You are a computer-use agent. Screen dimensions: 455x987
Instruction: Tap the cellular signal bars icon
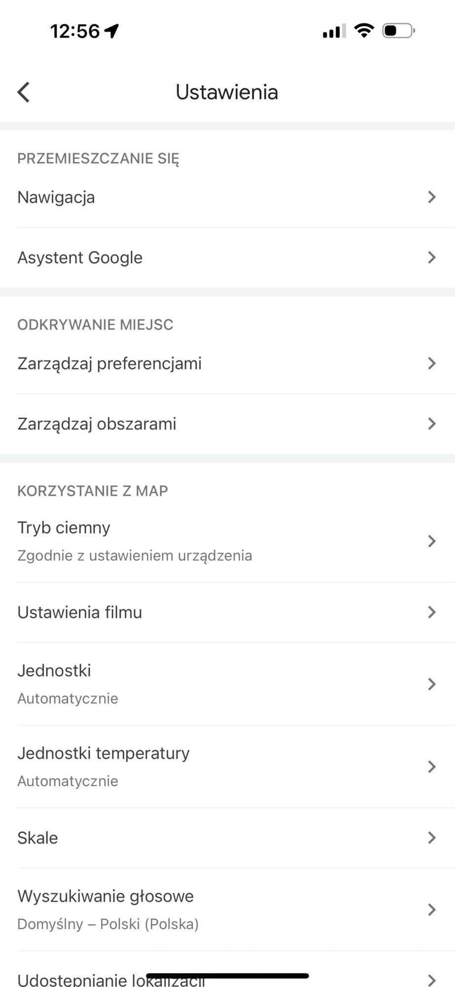334,31
